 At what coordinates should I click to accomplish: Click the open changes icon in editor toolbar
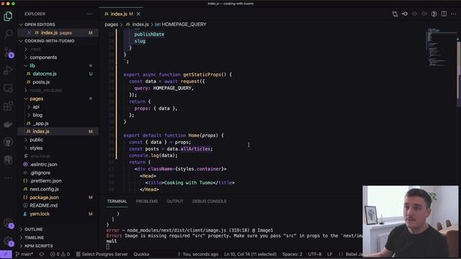point(395,14)
